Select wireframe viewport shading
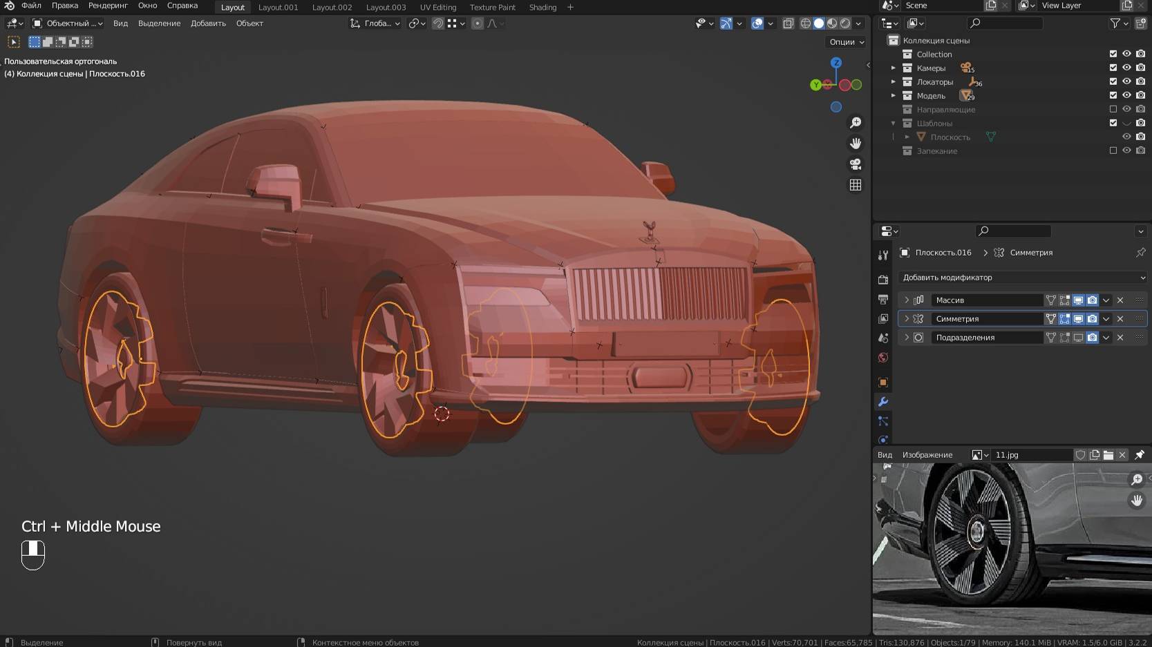This screenshot has width=1152, height=647. click(806, 23)
